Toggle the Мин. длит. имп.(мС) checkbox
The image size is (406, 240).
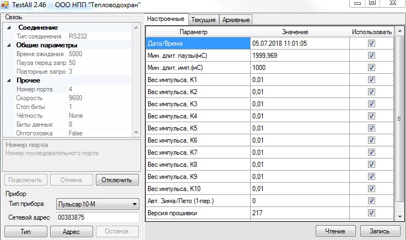371,67
